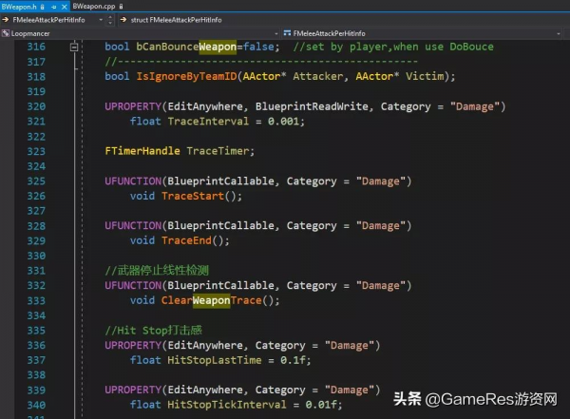
Task: Expand the rightmost members dropdown arrow
Action: pyautogui.click(x=559, y=34)
